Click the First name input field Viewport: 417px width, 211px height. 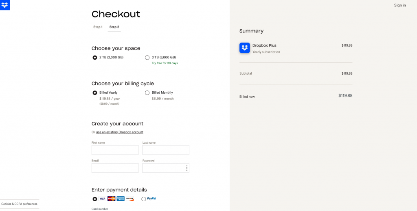[115, 150]
